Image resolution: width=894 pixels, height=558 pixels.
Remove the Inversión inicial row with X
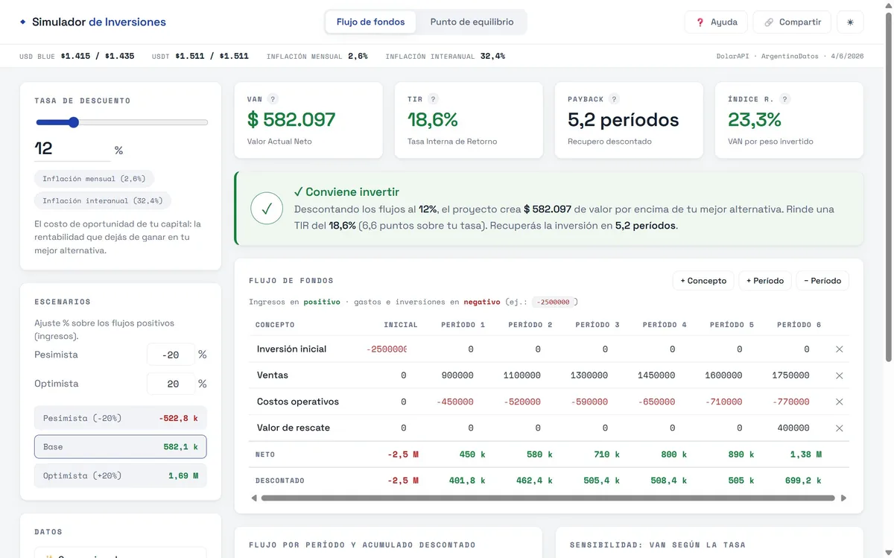(839, 349)
